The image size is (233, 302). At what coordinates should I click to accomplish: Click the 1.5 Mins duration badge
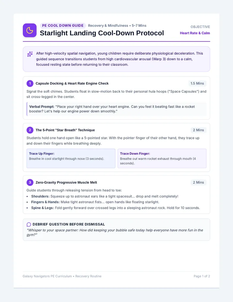197,83
